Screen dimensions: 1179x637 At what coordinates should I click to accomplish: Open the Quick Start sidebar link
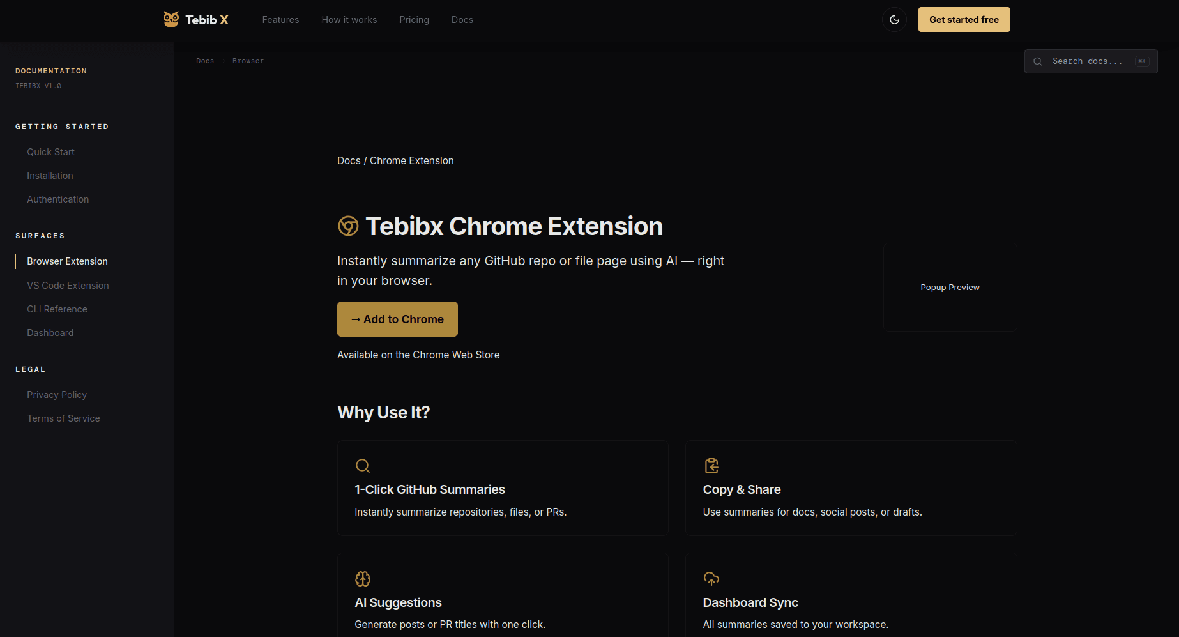coord(50,152)
